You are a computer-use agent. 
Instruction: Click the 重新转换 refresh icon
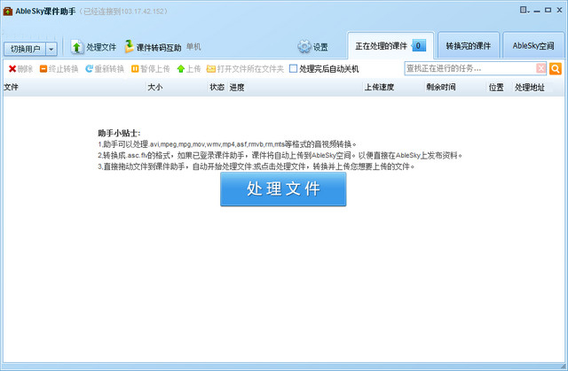pos(89,68)
